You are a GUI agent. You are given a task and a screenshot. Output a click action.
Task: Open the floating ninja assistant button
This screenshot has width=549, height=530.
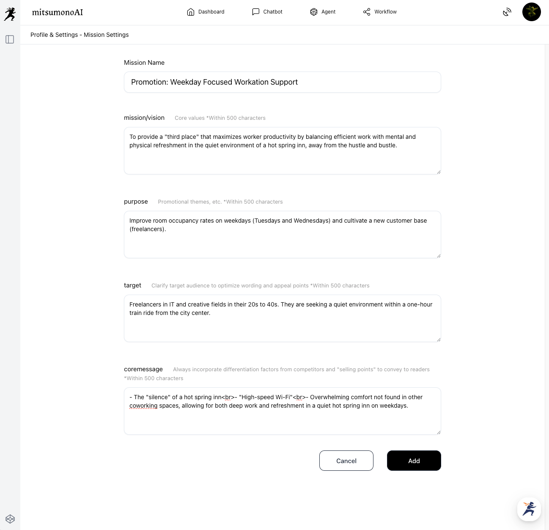coord(529,509)
